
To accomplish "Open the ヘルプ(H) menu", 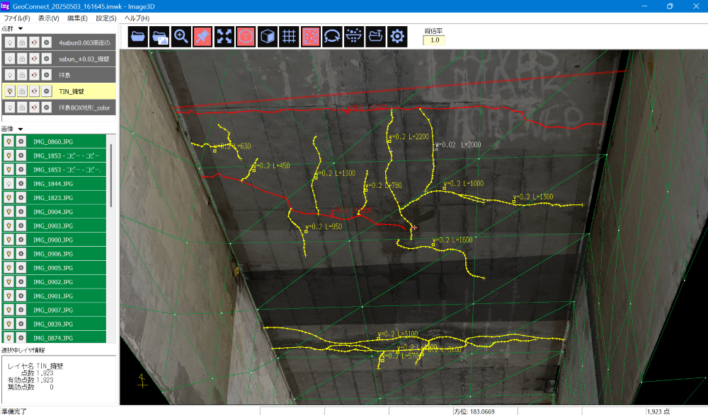I will 137,18.
